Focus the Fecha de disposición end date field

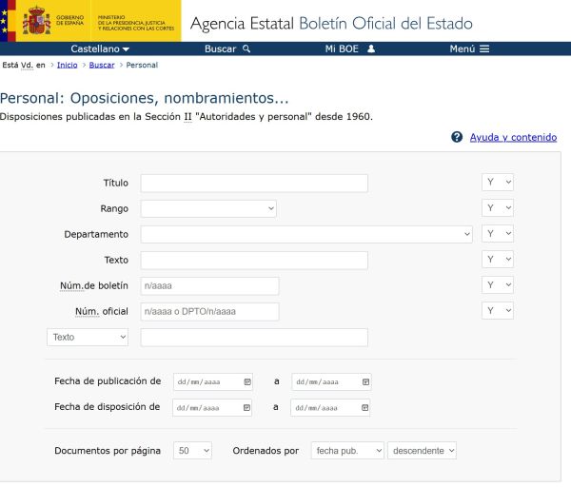(x=330, y=408)
